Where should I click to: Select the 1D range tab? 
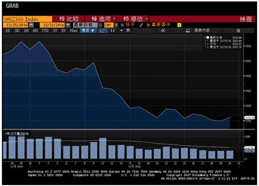[x=7, y=31]
